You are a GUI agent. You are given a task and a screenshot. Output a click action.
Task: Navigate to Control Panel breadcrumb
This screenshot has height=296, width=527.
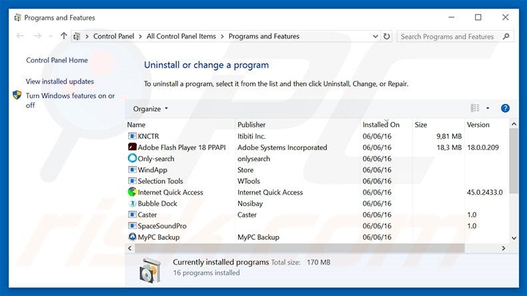[113, 36]
